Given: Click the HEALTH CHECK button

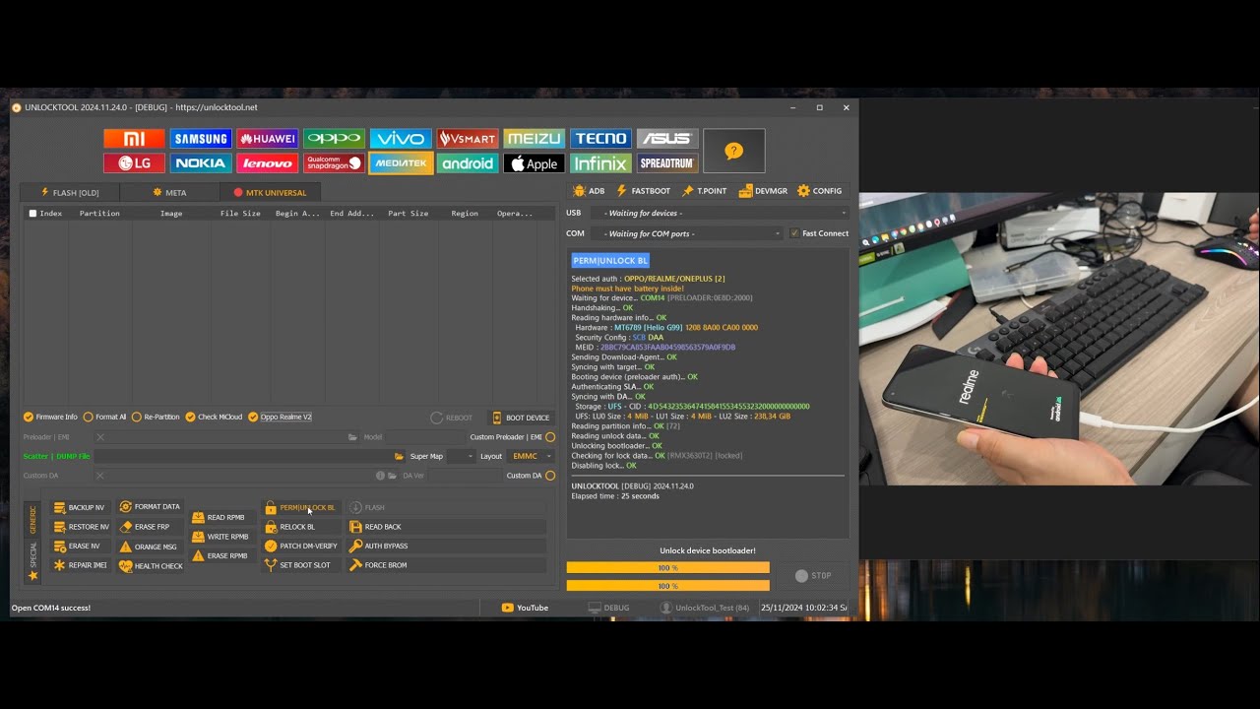Looking at the screenshot, I should [152, 565].
